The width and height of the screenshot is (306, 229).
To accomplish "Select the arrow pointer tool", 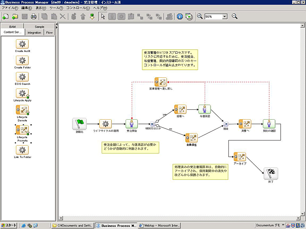I will [103, 17].
